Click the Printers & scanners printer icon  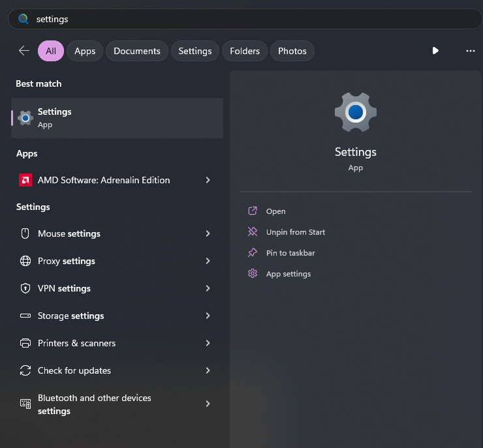click(25, 343)
